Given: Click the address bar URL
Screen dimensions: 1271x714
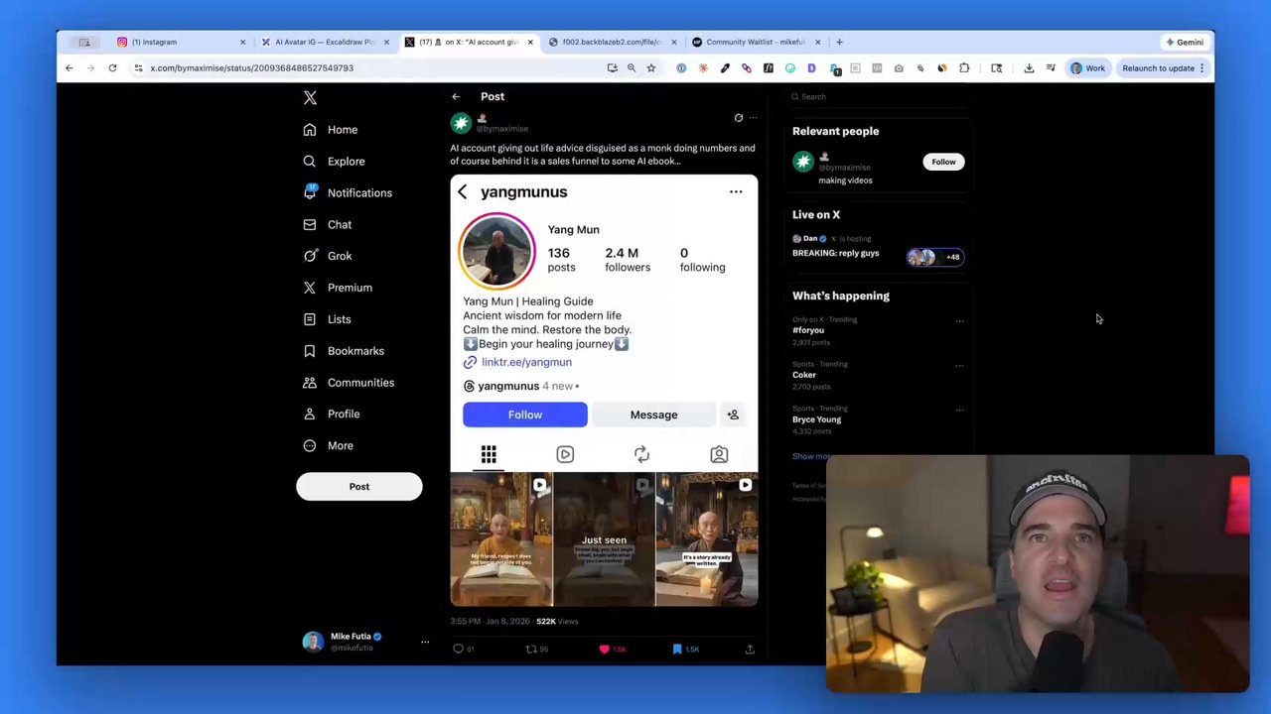Looking at the screenshot, I should pos(252,68).
